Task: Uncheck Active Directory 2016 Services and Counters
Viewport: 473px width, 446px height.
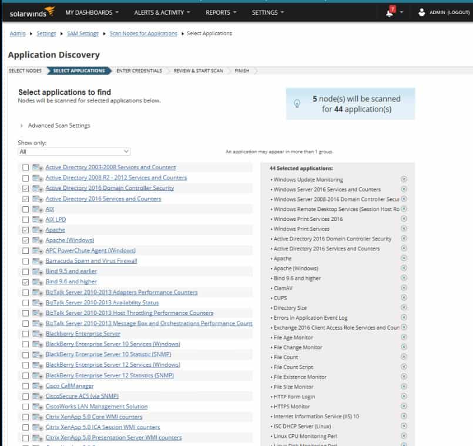Action: tap(26, 199)
